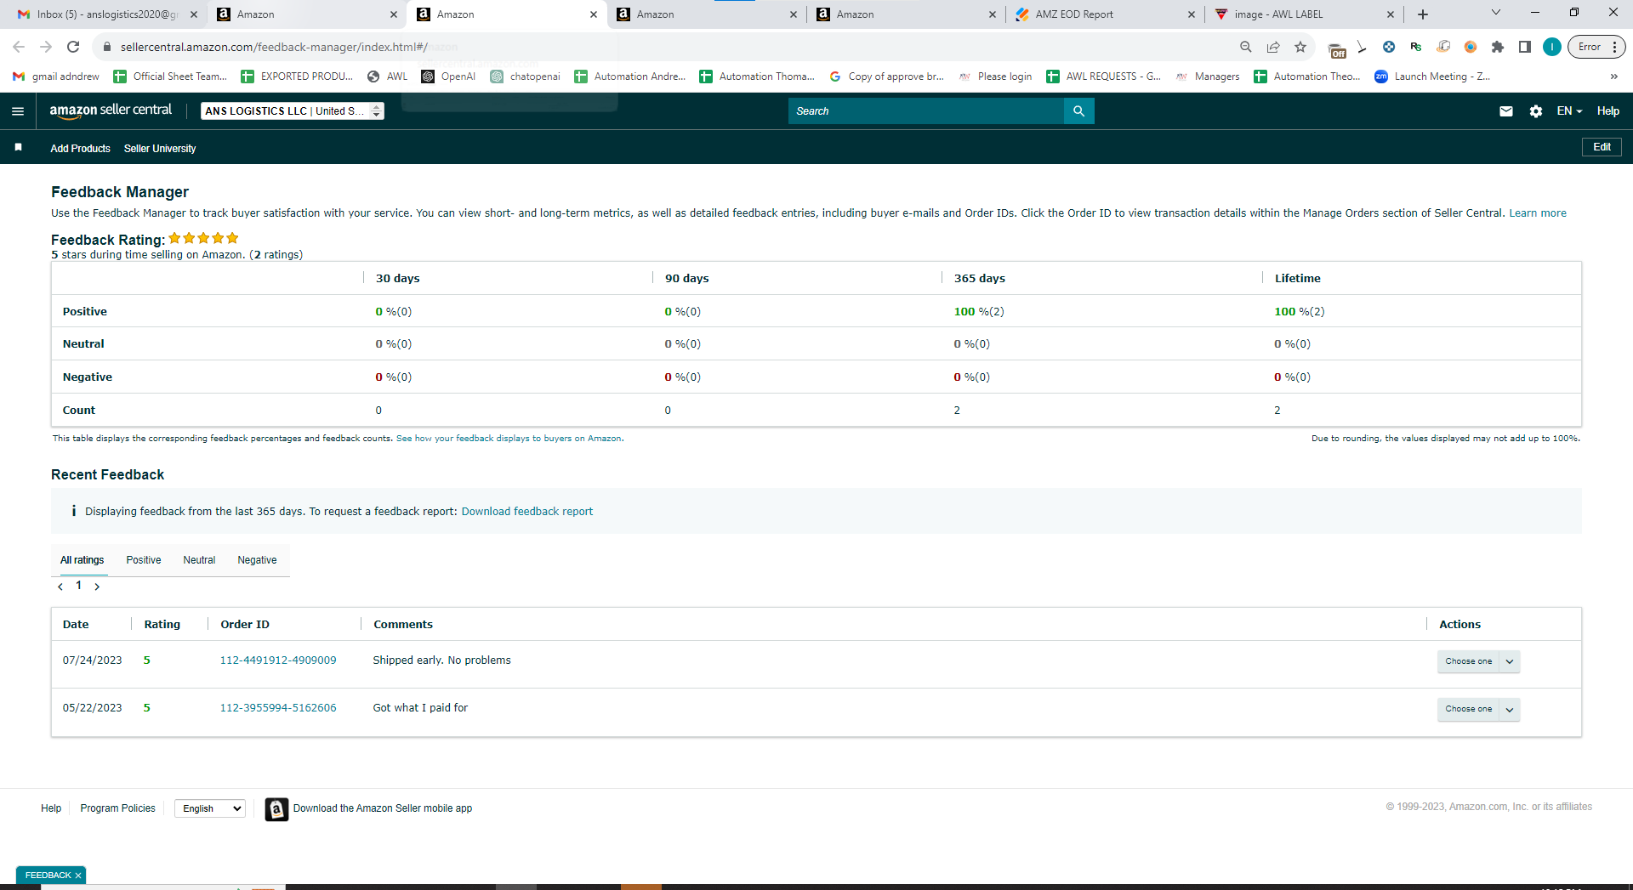Open the gmail adndrew bookmark
The height and width of the screenshot is (890, 1633).
point(56,77)
